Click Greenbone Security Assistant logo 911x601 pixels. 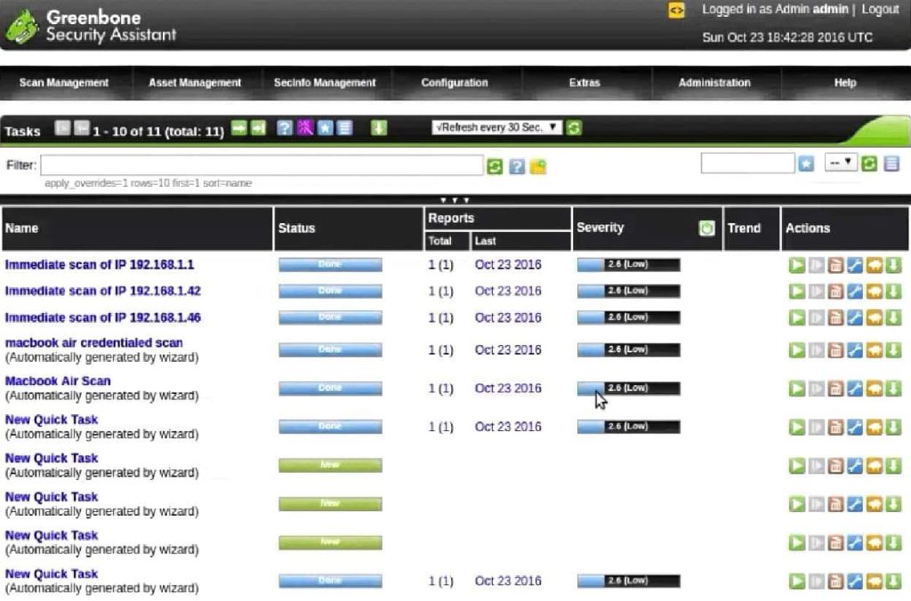click(91, 26)
